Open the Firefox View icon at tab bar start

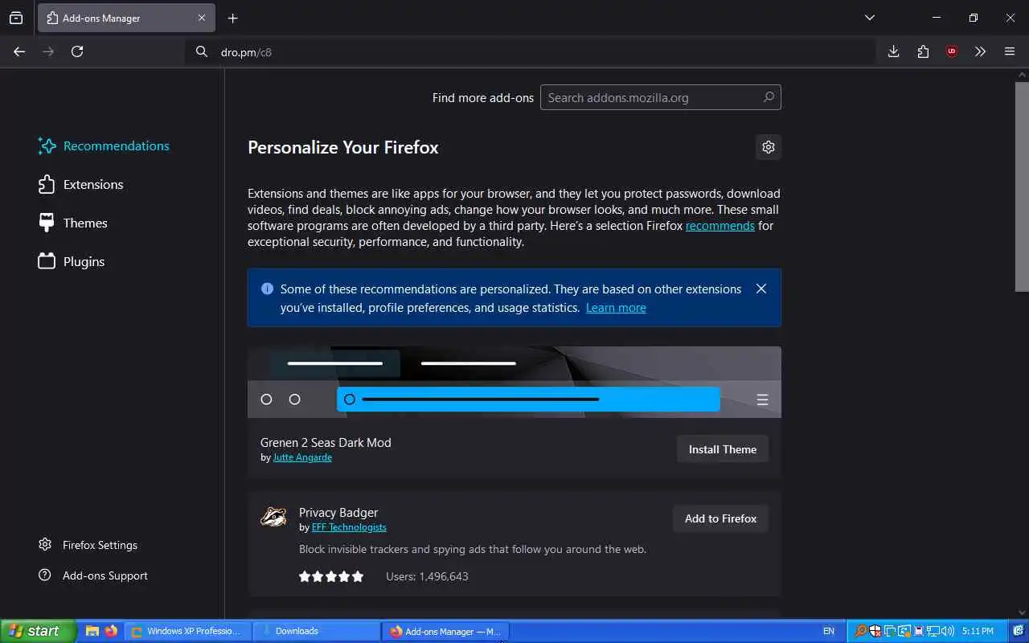[16, 18]
